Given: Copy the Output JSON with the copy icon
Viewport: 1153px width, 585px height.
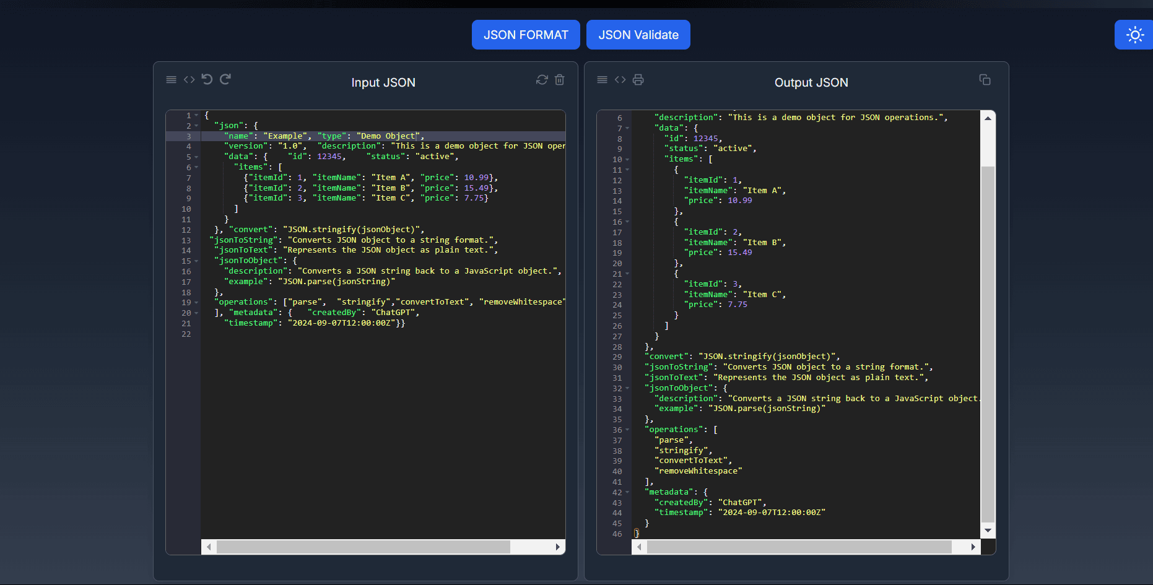Looking at the screenshot, I should (x=985, y=79).
